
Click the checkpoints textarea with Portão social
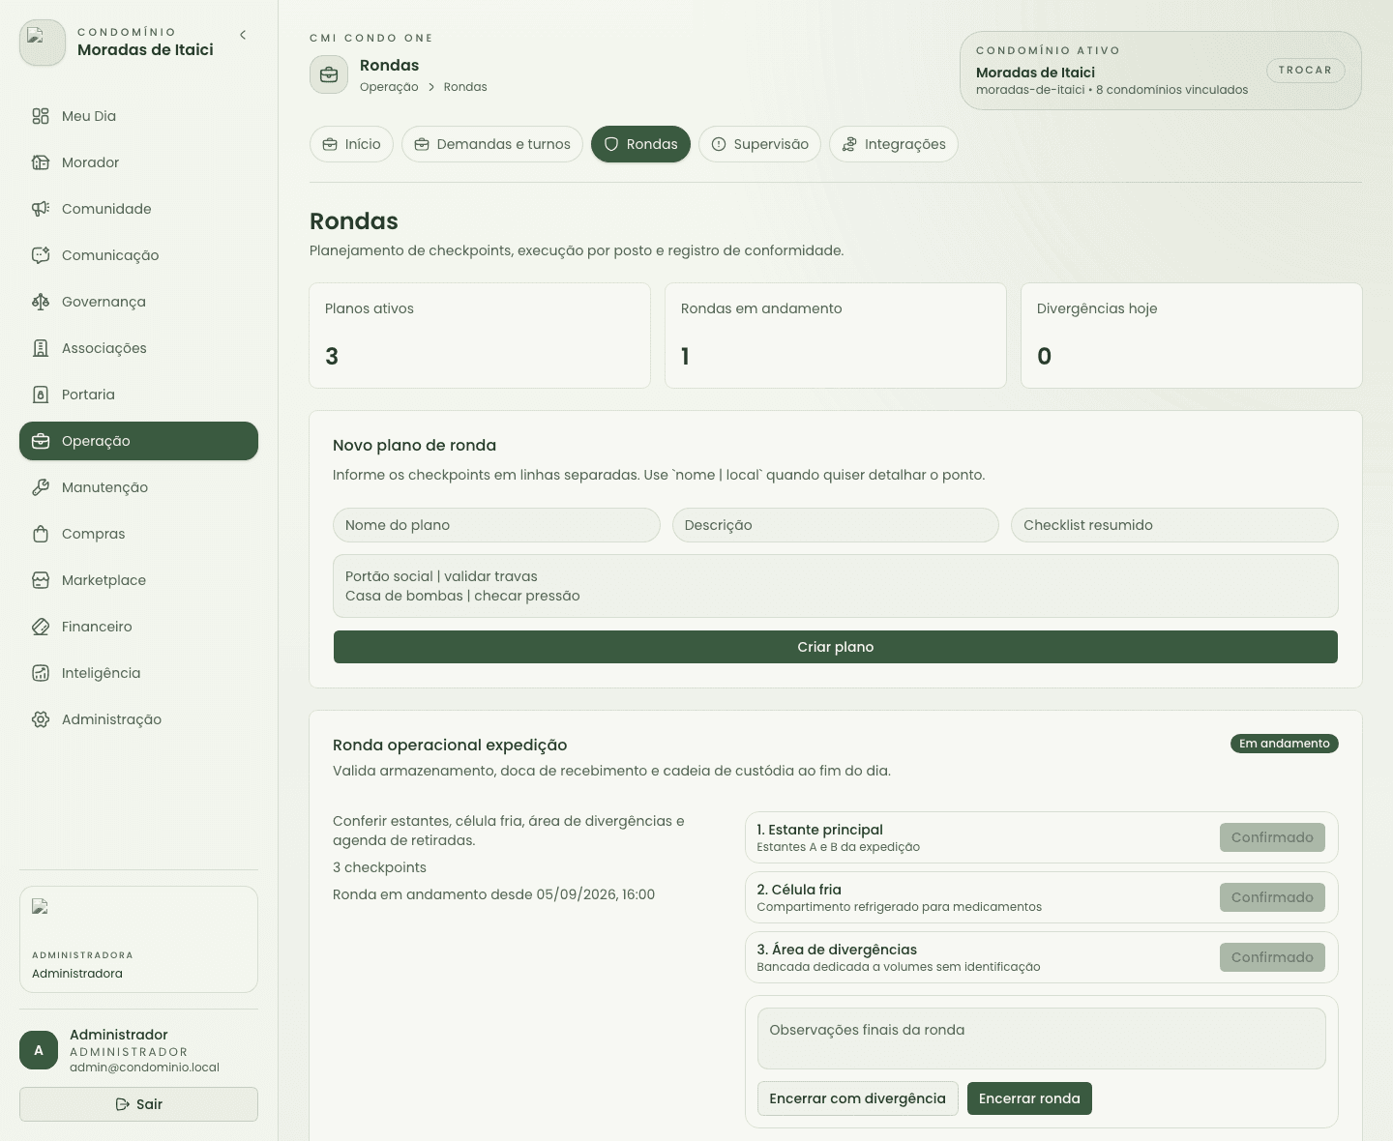tap(836, 586)
